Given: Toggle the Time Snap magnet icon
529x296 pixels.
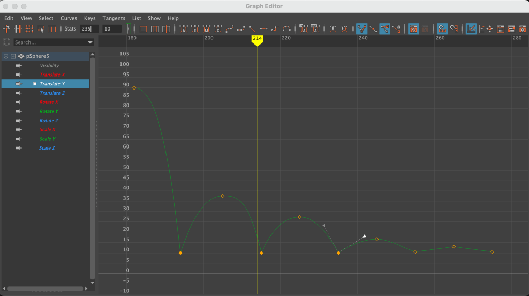Looking at the screenshot, I should point(442,29).
